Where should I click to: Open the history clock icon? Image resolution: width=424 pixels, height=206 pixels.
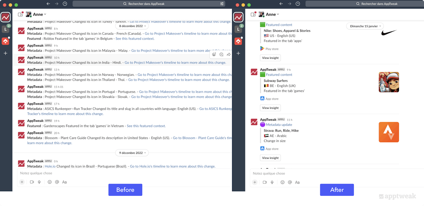pyautogui.click(x=65, y=4)
